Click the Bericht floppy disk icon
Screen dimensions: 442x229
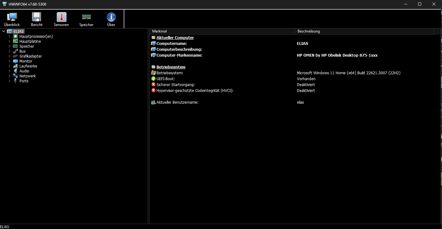click(37, 17)
